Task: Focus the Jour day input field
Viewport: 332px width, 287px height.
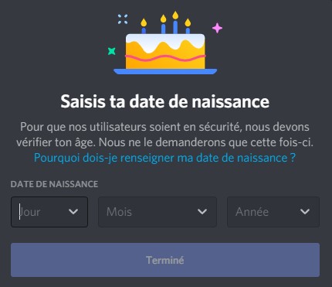Action: 49,212
